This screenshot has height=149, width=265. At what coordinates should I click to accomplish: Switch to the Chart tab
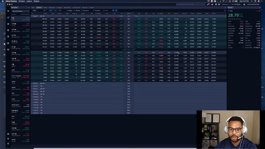pos(33,7)
